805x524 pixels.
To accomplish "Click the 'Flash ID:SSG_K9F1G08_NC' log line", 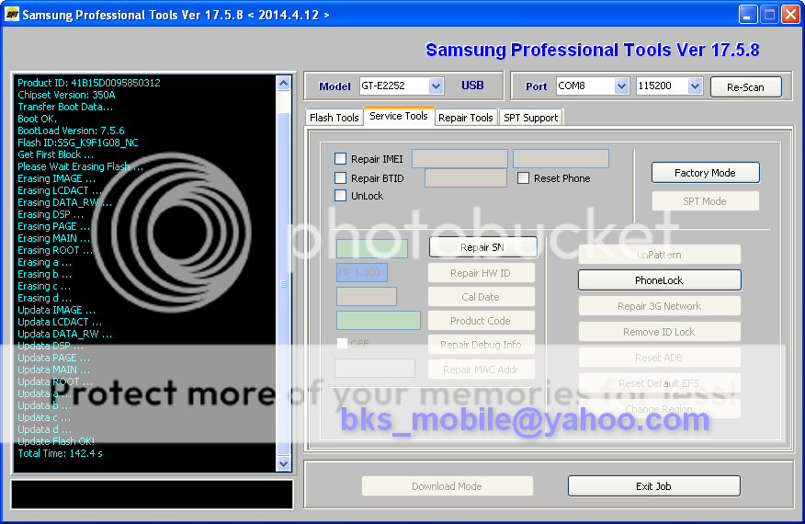I will pos(77,142).
